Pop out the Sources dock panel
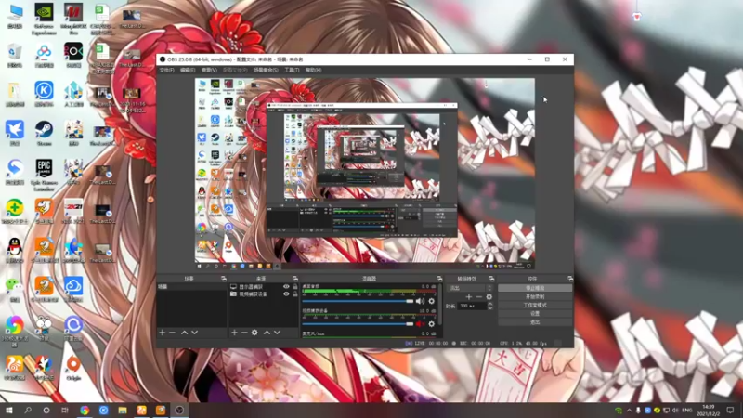Viewport: 743px width, 418px height. tap(295, 279)
